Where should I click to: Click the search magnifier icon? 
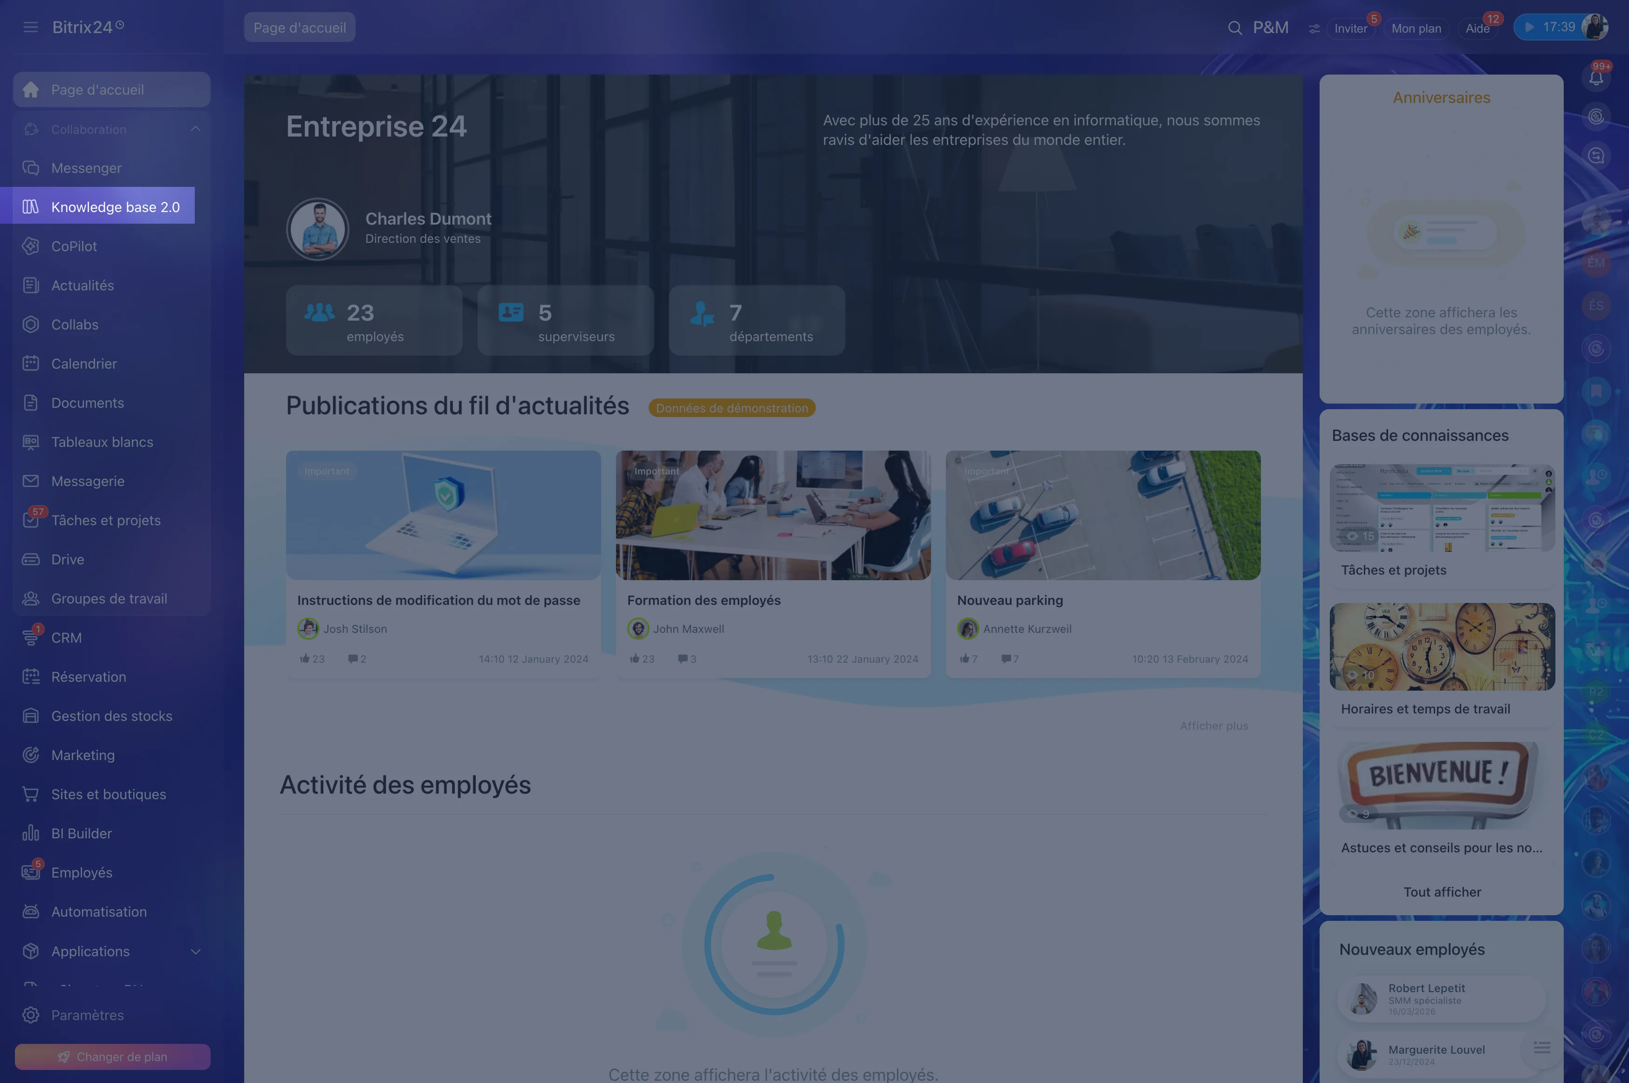[1235, 28]
